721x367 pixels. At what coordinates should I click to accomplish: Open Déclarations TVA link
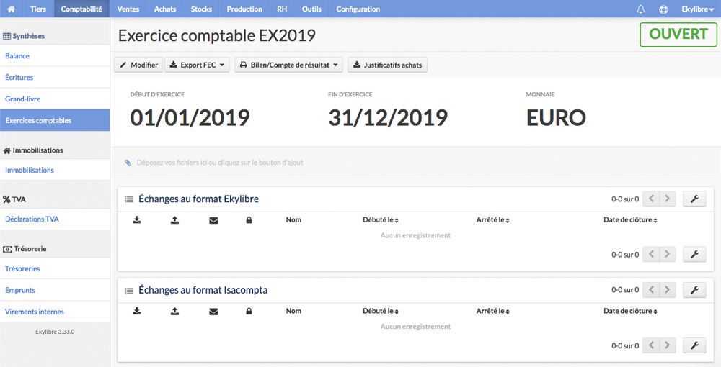pos(55,219)
